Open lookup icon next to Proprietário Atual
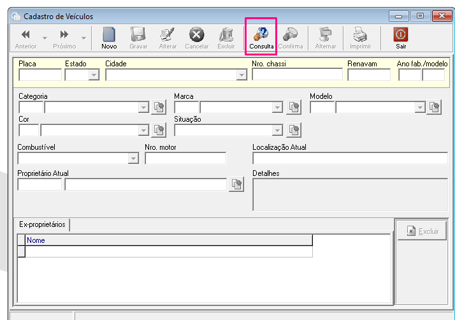Image resolution: width=455 pixels, height=320 pixels. pos(236,184)
